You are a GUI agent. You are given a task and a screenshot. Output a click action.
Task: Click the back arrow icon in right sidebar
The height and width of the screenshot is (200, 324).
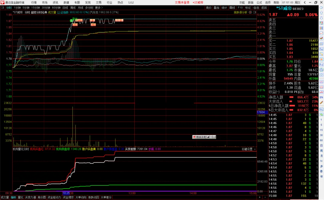pos(321,7)
